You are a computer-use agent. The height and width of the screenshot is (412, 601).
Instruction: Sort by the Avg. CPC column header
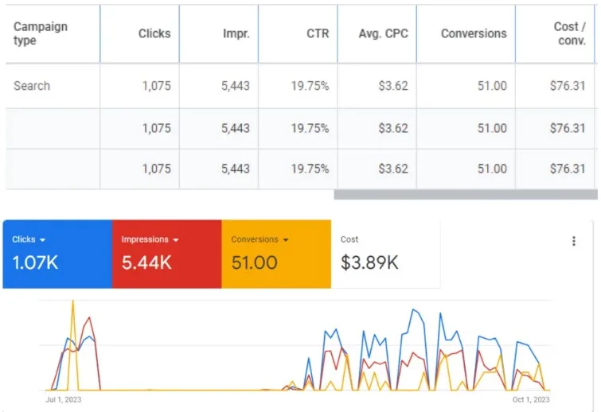click(x=385, y=33)
